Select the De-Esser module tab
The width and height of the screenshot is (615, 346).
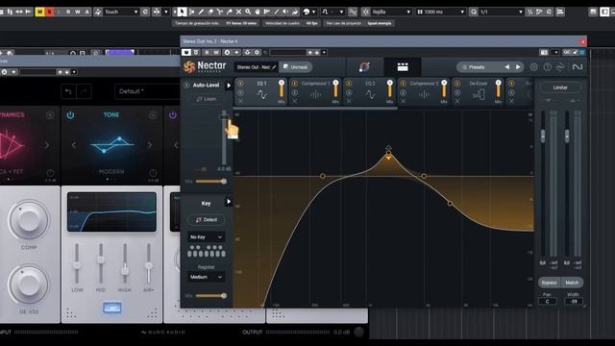click(x=479, y=92)
